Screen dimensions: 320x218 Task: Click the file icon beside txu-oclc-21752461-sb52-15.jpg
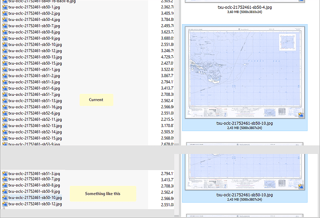pos(5,138)
